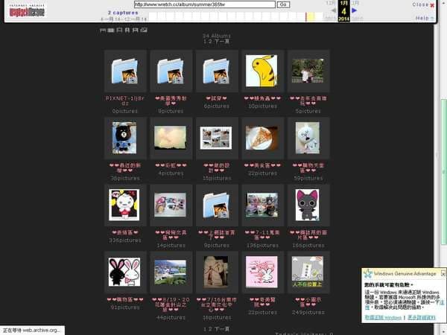Close the Wayback toolbar via red X
Screen dimensions: 447x335
pos(432,5)
